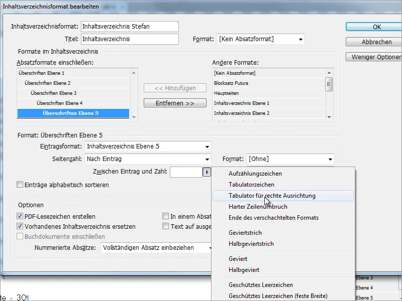402x301 pixels.
Task: Select [Kein Absatzformat] in Andere Formate
Action: click(x=269, y=73)
